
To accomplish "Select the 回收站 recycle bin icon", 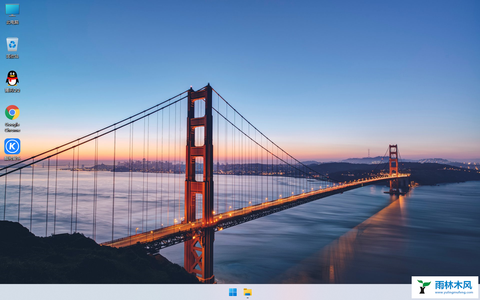I will coord(12,48).
